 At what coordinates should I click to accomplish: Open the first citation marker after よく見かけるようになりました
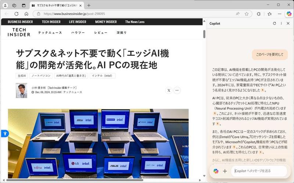[262, 90]
